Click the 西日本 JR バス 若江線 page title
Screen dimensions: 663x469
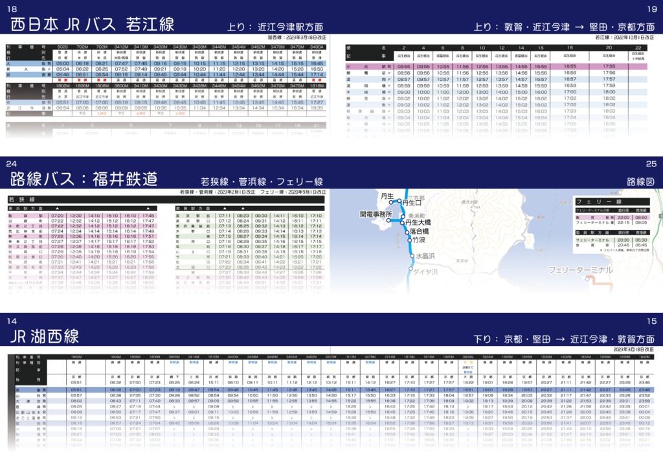tap(92, 25)
